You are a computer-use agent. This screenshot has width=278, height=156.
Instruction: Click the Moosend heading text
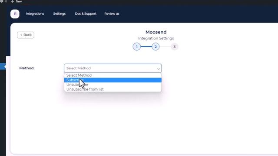click(x=156, y=32)
